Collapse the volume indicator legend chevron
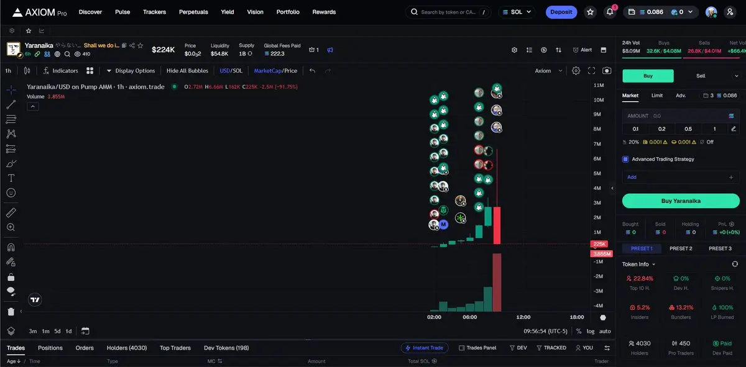The height and width of the screenshot is (367, 746). click(32, 107)
